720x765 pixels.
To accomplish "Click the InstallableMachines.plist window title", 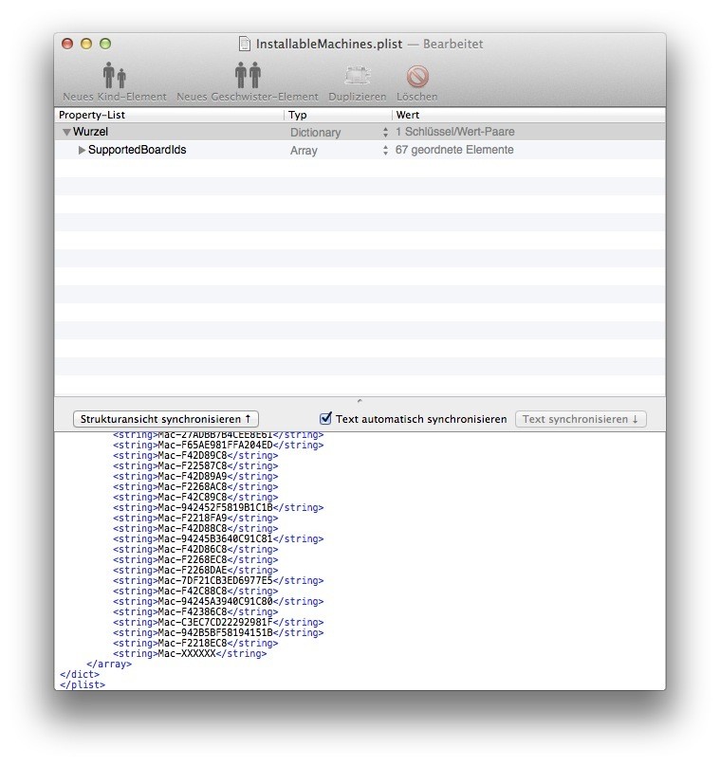I will point(329,44).
